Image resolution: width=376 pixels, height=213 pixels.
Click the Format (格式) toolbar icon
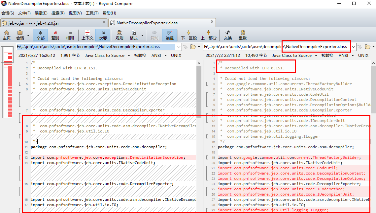pyautogui.click(x=134, y=35)
